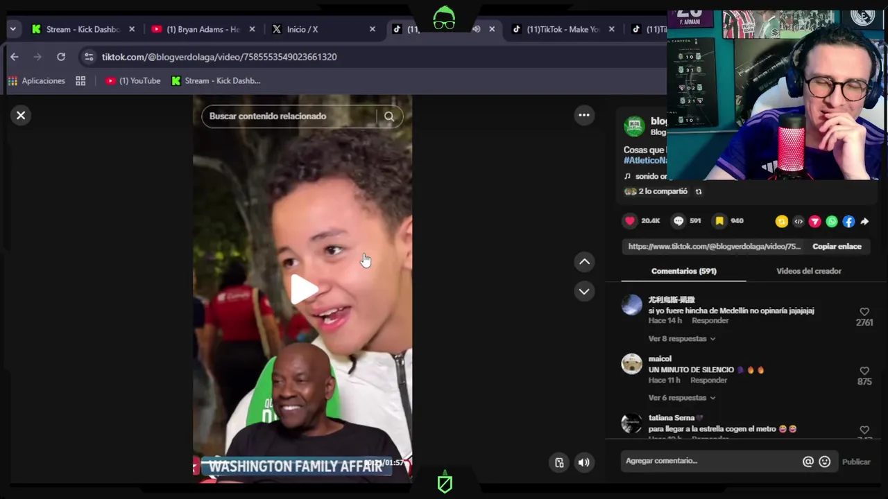
Task: Save video with the bookmark icon
Action: tap(720, 221)
